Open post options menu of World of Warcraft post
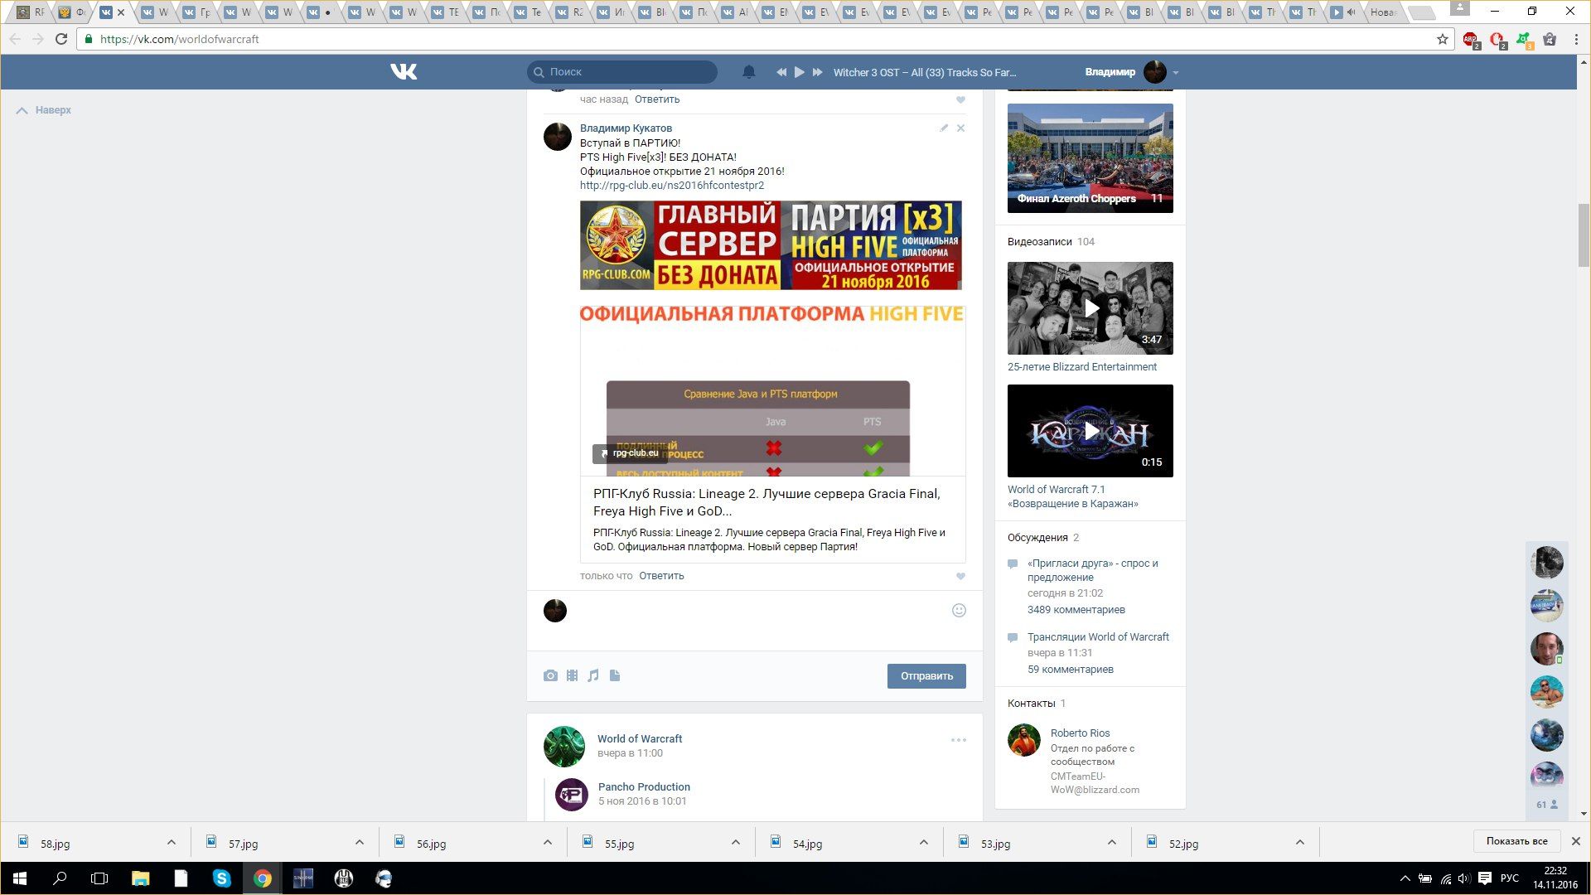This screenshot has width=1591, height=895. pos(959,740)
